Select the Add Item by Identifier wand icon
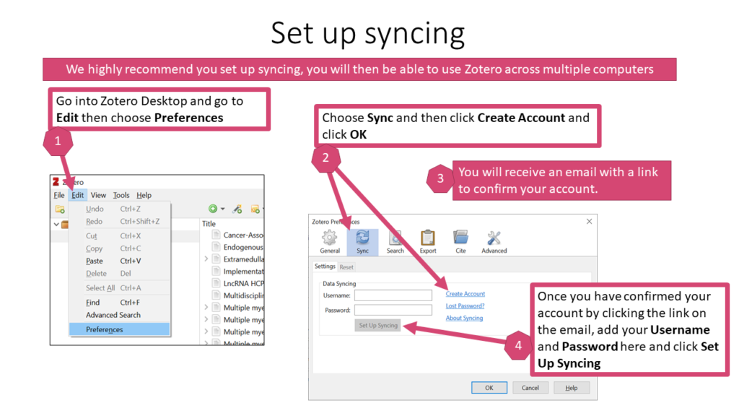Image resolution: width=739 pixels, height=416 pixels. pyautogui.click(x=237, y=209)
